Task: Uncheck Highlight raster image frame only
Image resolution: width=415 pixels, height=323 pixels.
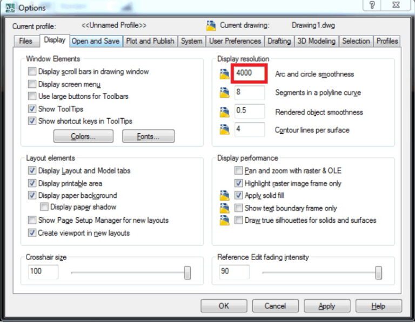Action: click(238, 183)
